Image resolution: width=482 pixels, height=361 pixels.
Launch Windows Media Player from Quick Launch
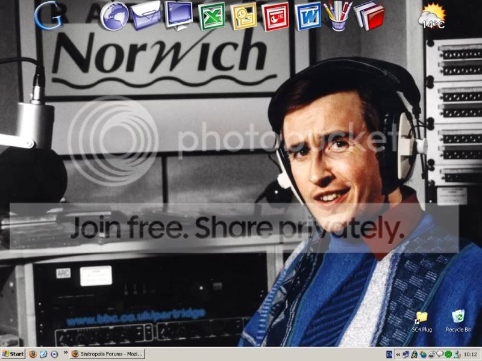point(54,354)
